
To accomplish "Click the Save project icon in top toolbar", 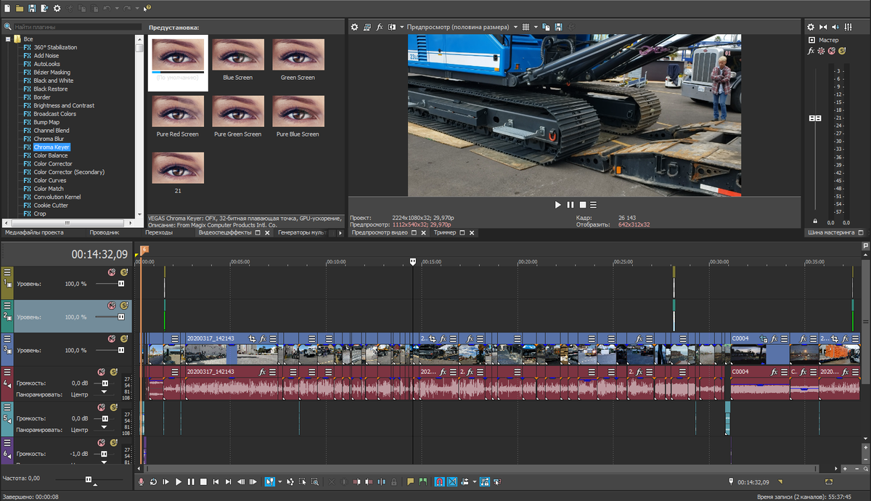I will click(32, 8).
